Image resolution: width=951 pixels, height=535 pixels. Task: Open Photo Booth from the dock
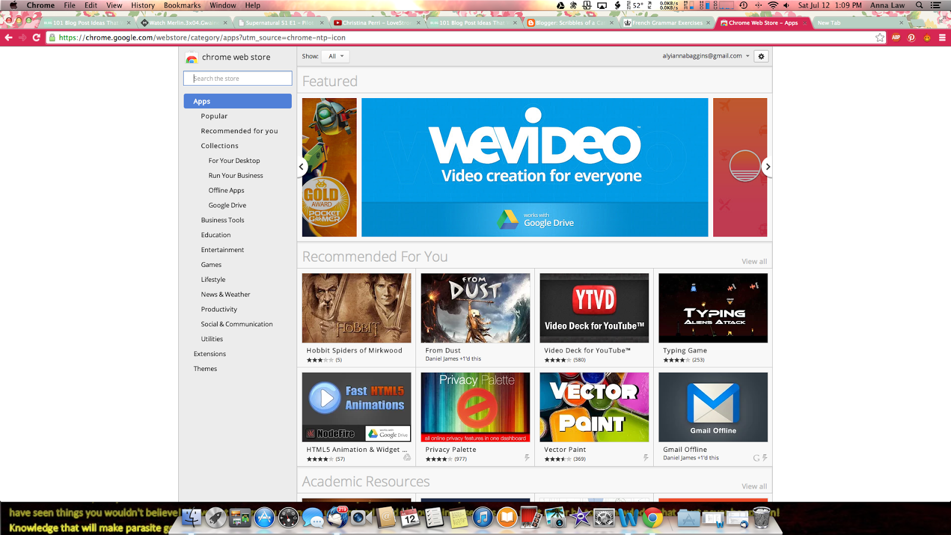pos(531,518)
